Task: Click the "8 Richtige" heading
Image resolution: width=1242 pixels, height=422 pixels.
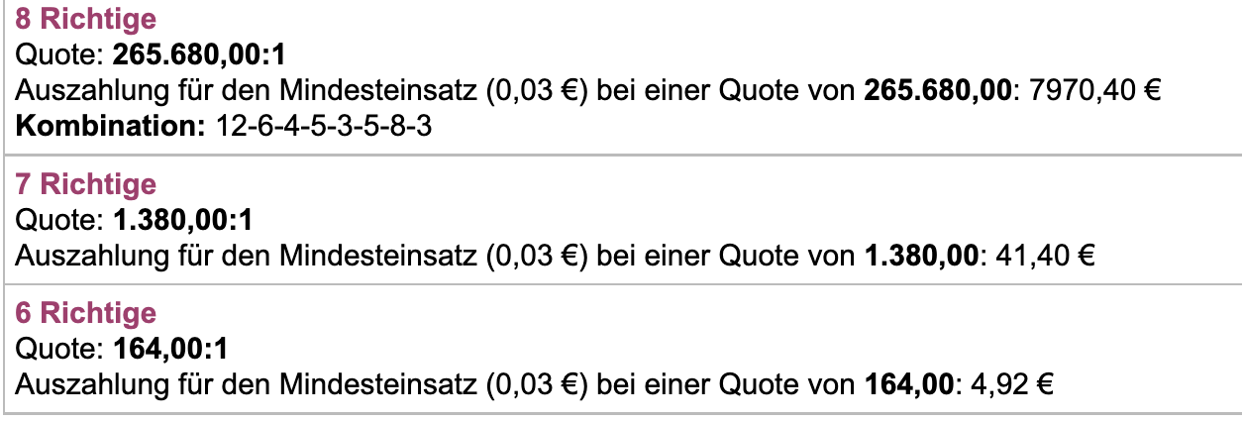Action: pyautogui.click(x=85, y=19)
